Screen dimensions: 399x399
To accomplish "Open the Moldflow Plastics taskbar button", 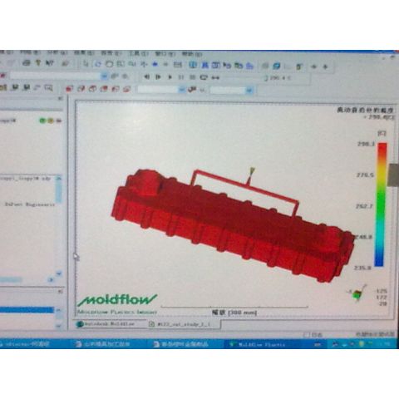I will (x=259, y=344).
